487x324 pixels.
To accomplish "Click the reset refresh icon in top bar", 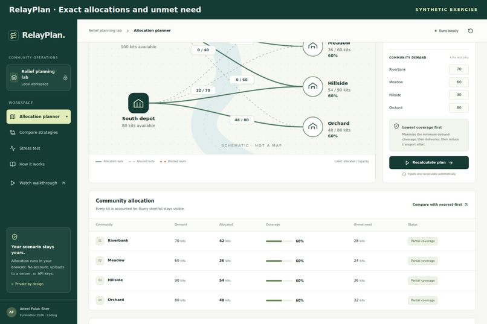I will [x=470, y=31].
